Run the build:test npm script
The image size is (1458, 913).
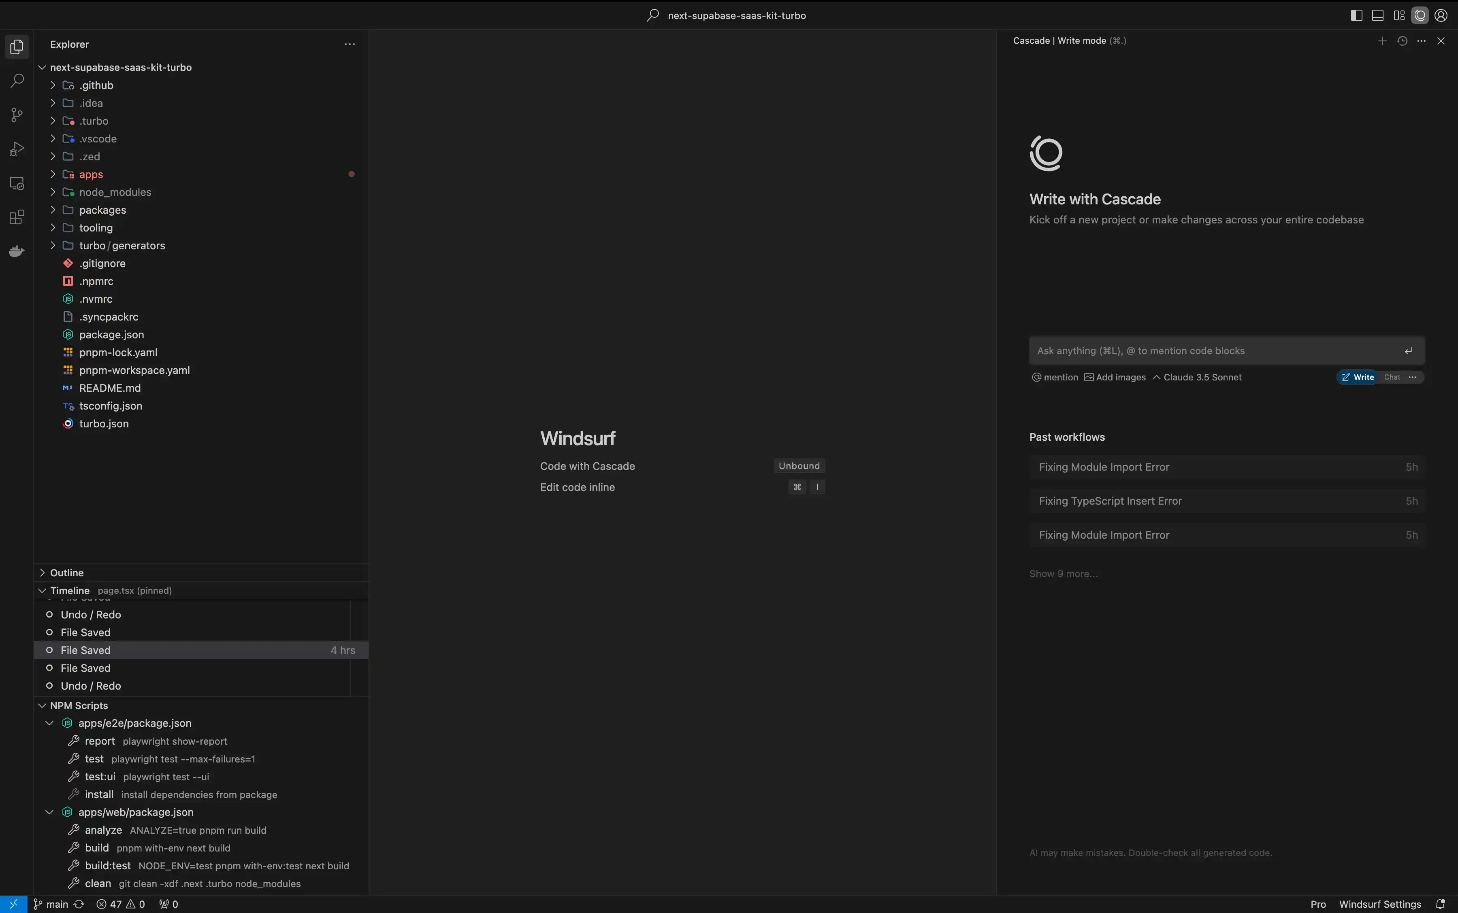pos(108,866)
